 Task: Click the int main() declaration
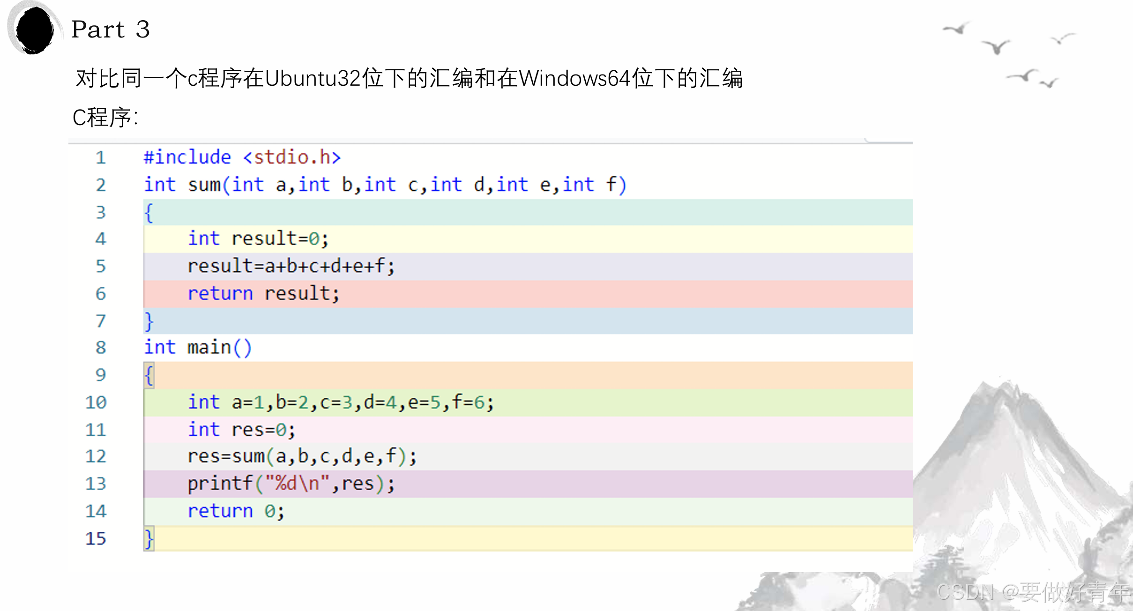(x=197, y=348)
